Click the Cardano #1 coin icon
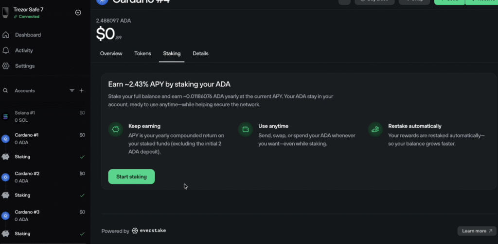498x244 pixels. pyautogui.click(x=6, y=139)
